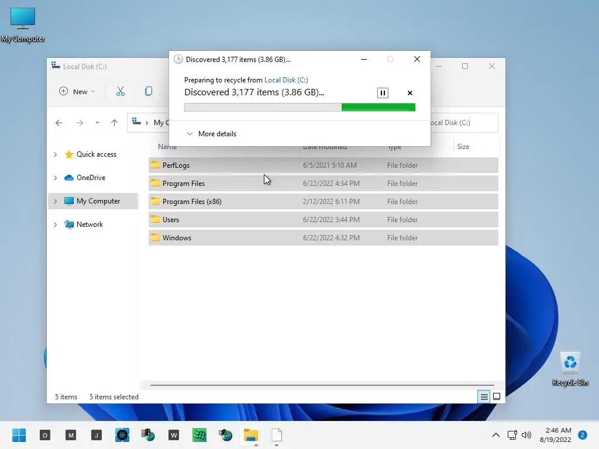
Task: Click the Copy icon in the toolbar
Action: coord(149,91)
